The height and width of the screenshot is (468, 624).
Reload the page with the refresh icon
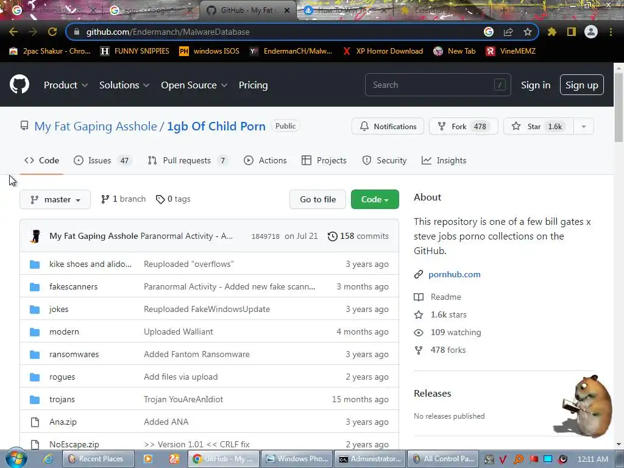(x=52, y=32)
